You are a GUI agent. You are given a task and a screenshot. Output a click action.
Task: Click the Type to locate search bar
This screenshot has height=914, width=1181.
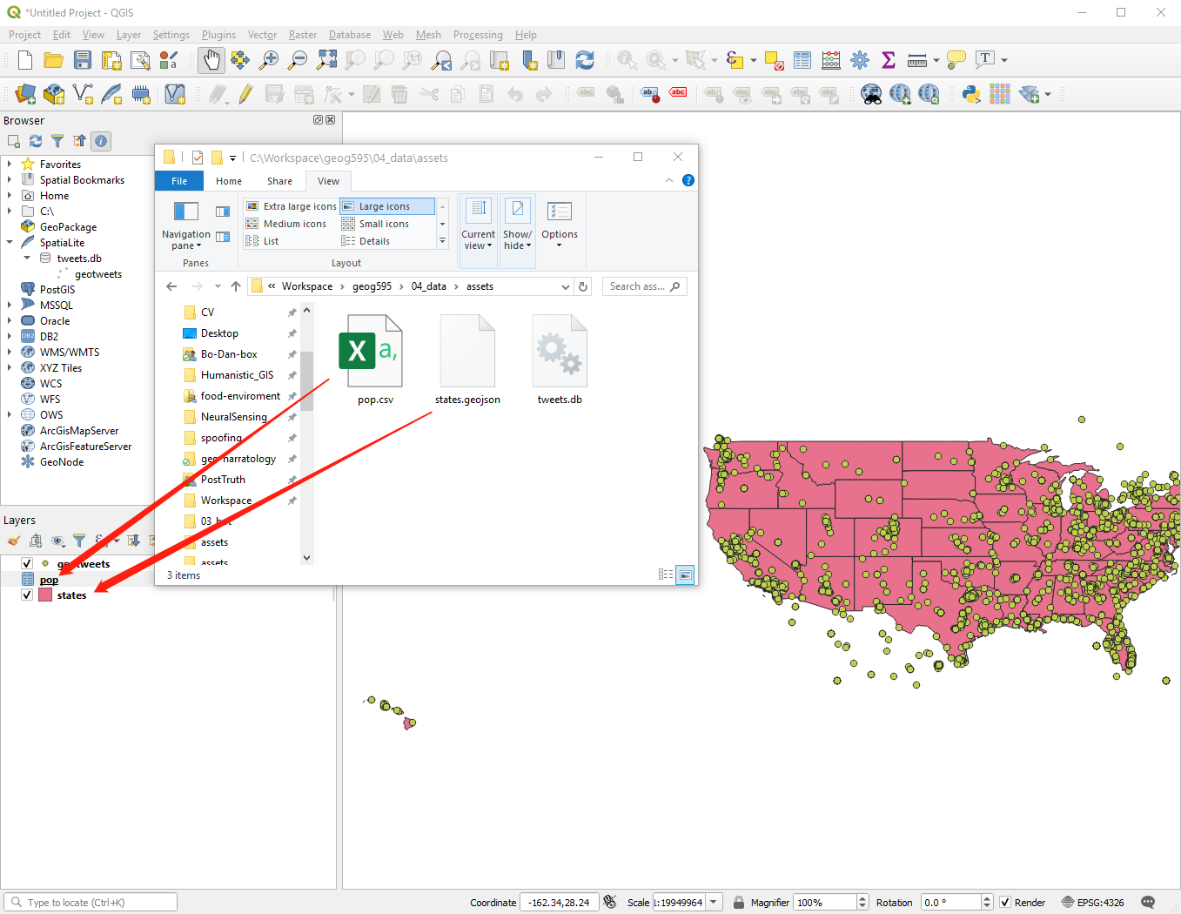pos(90,901)
